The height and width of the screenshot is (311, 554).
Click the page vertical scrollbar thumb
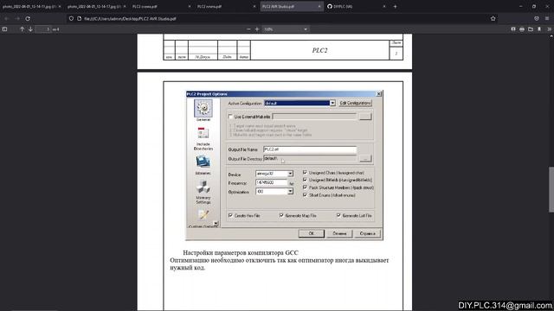point(551,190)
